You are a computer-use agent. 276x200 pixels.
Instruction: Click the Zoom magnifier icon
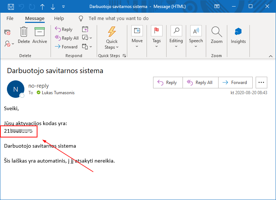[216, 36]
